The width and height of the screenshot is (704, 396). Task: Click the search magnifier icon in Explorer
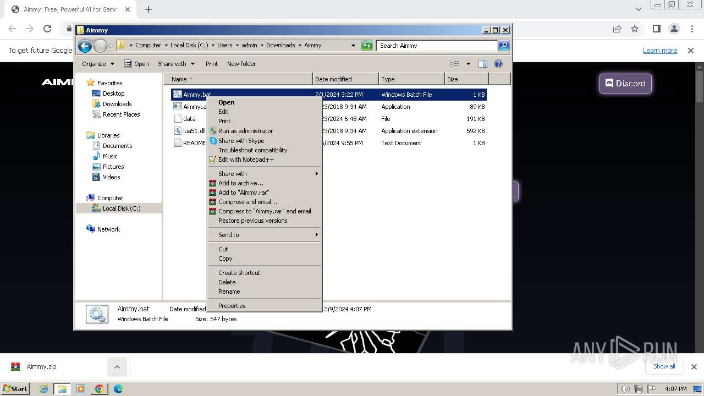click(x=504, y=46)
